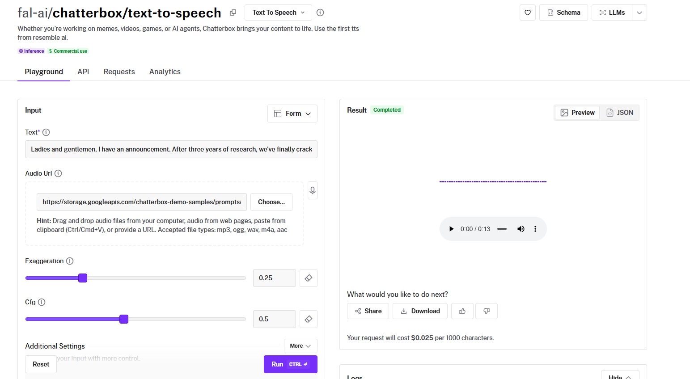Screen dimensions: 690x379
Task: Give the result a thumbs down
Action: 487,311
